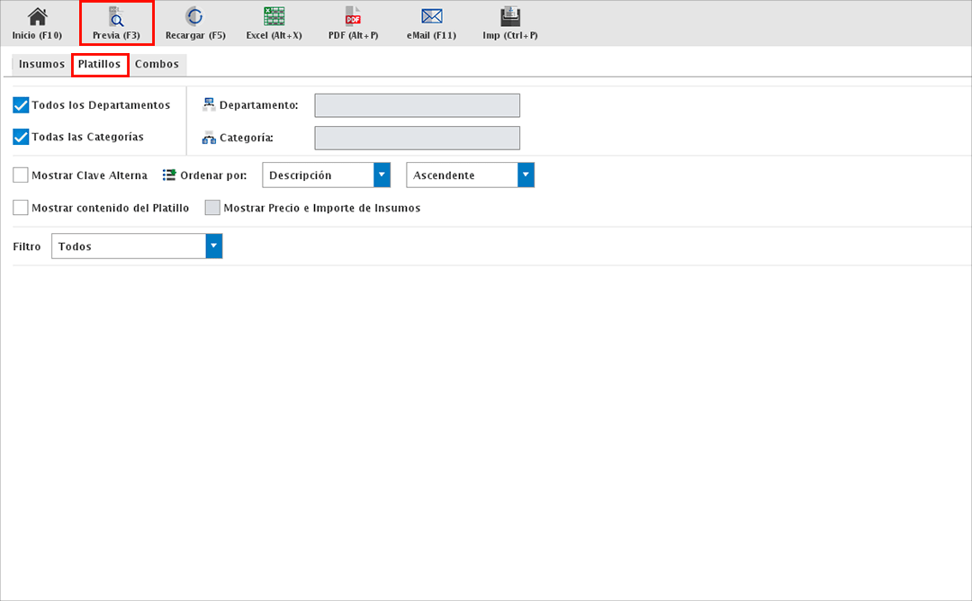Open the Ascendente order dropdown
The width and height of the screenshot is (972, 601).
[526, 175]
